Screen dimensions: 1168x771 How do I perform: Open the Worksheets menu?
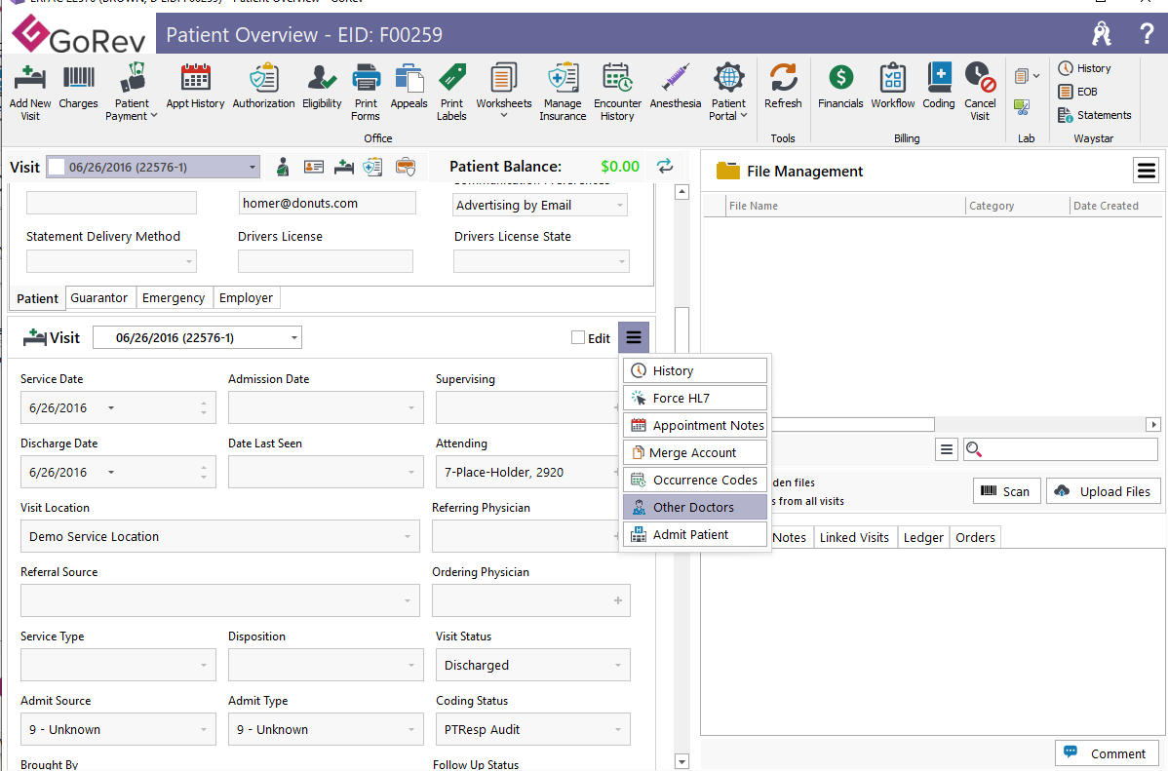click(503, 92)
